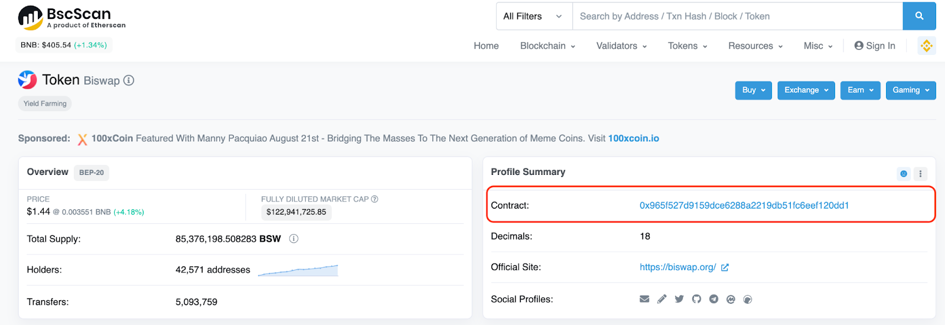Expand the Misc menu
Screen dimensions: 945x325
pyautogui.click(x=818, y=46)
